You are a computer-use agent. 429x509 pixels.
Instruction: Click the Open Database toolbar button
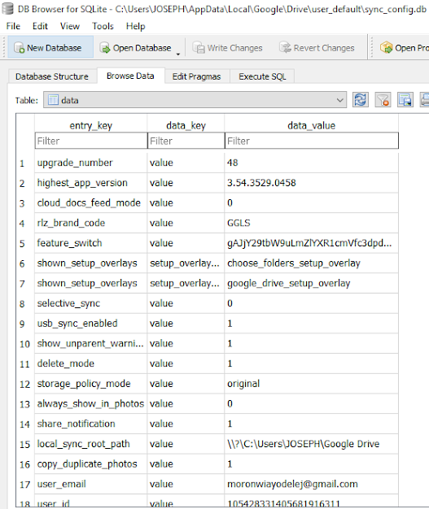tap(135, 48)
